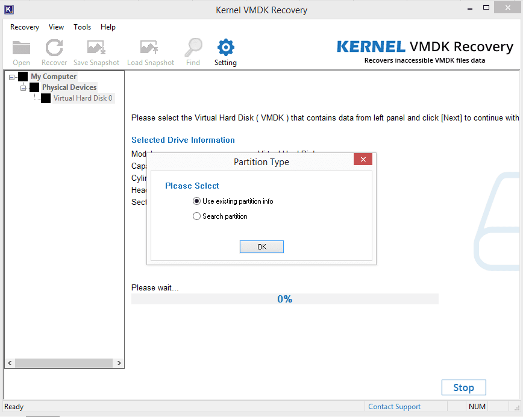This screenshot has width=523, height=417.
Task: Click the Selected Drive Information heading
Action: 183,140
